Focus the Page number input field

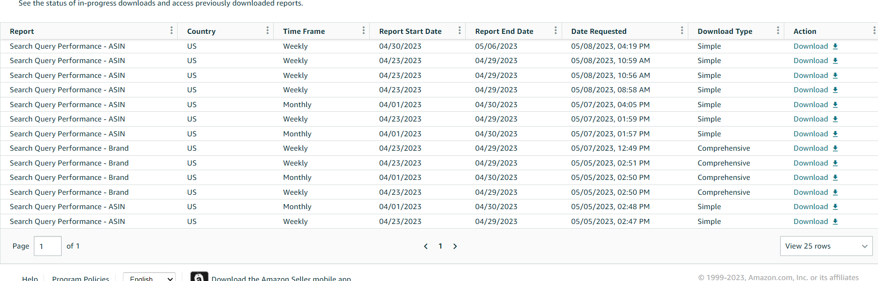(48, 246)
